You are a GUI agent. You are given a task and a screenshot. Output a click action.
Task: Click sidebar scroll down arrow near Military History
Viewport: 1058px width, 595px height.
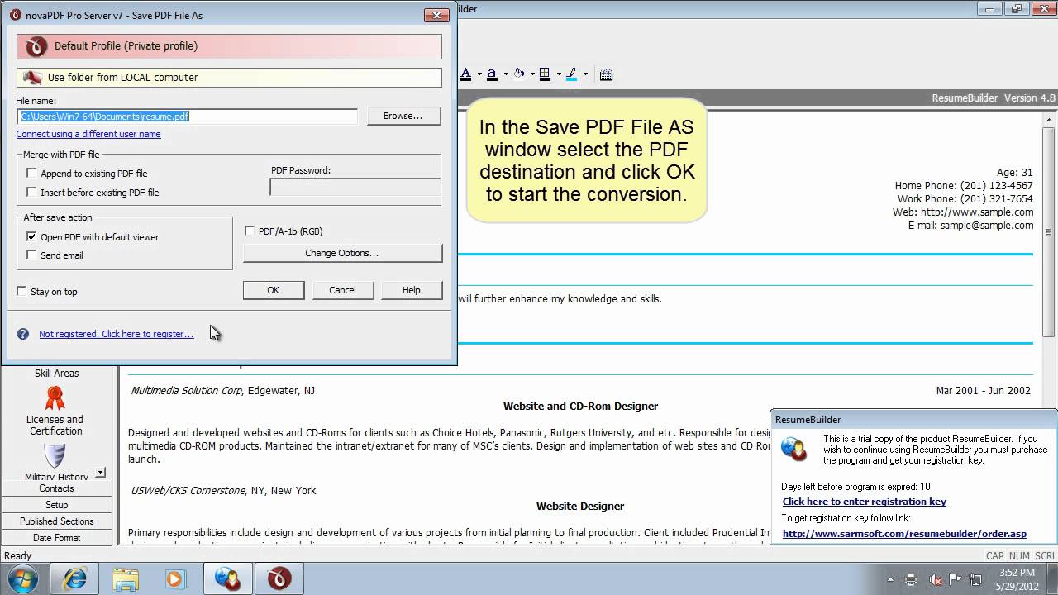point(101,473)
